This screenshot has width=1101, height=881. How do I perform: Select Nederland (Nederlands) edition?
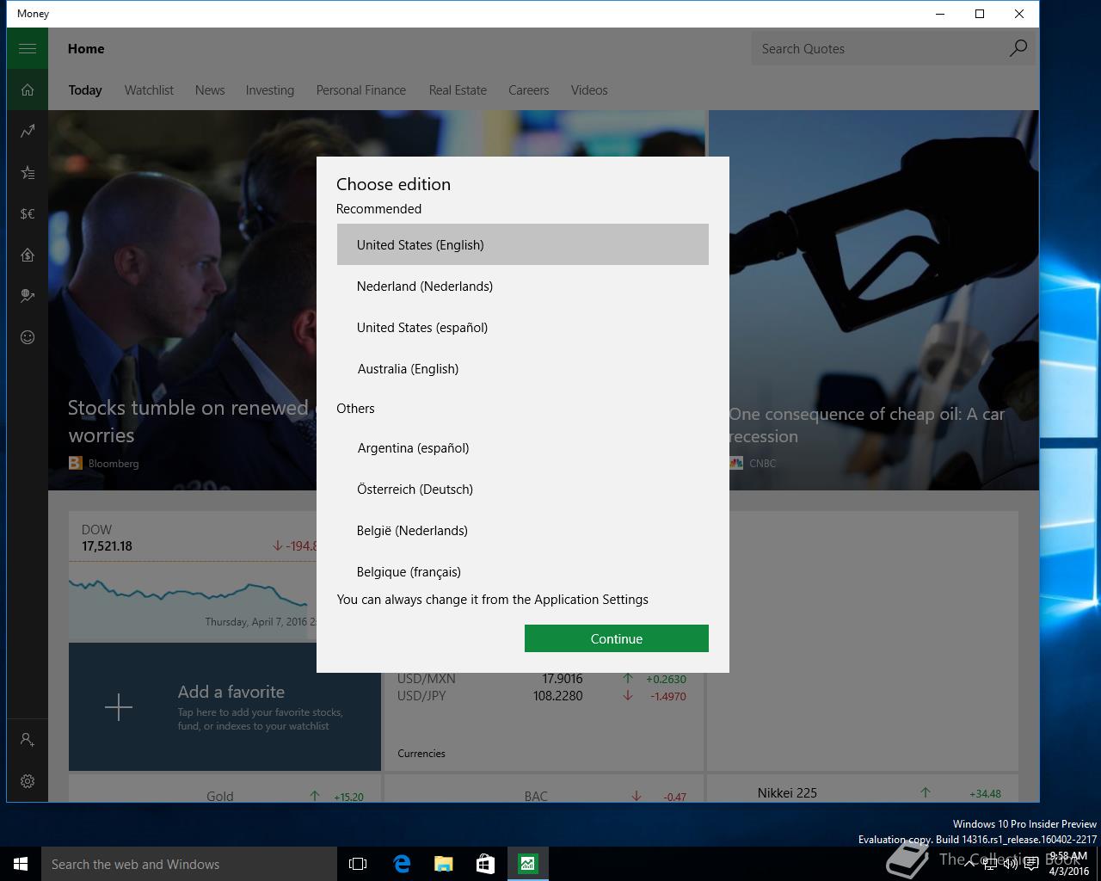tap(523, 286)
